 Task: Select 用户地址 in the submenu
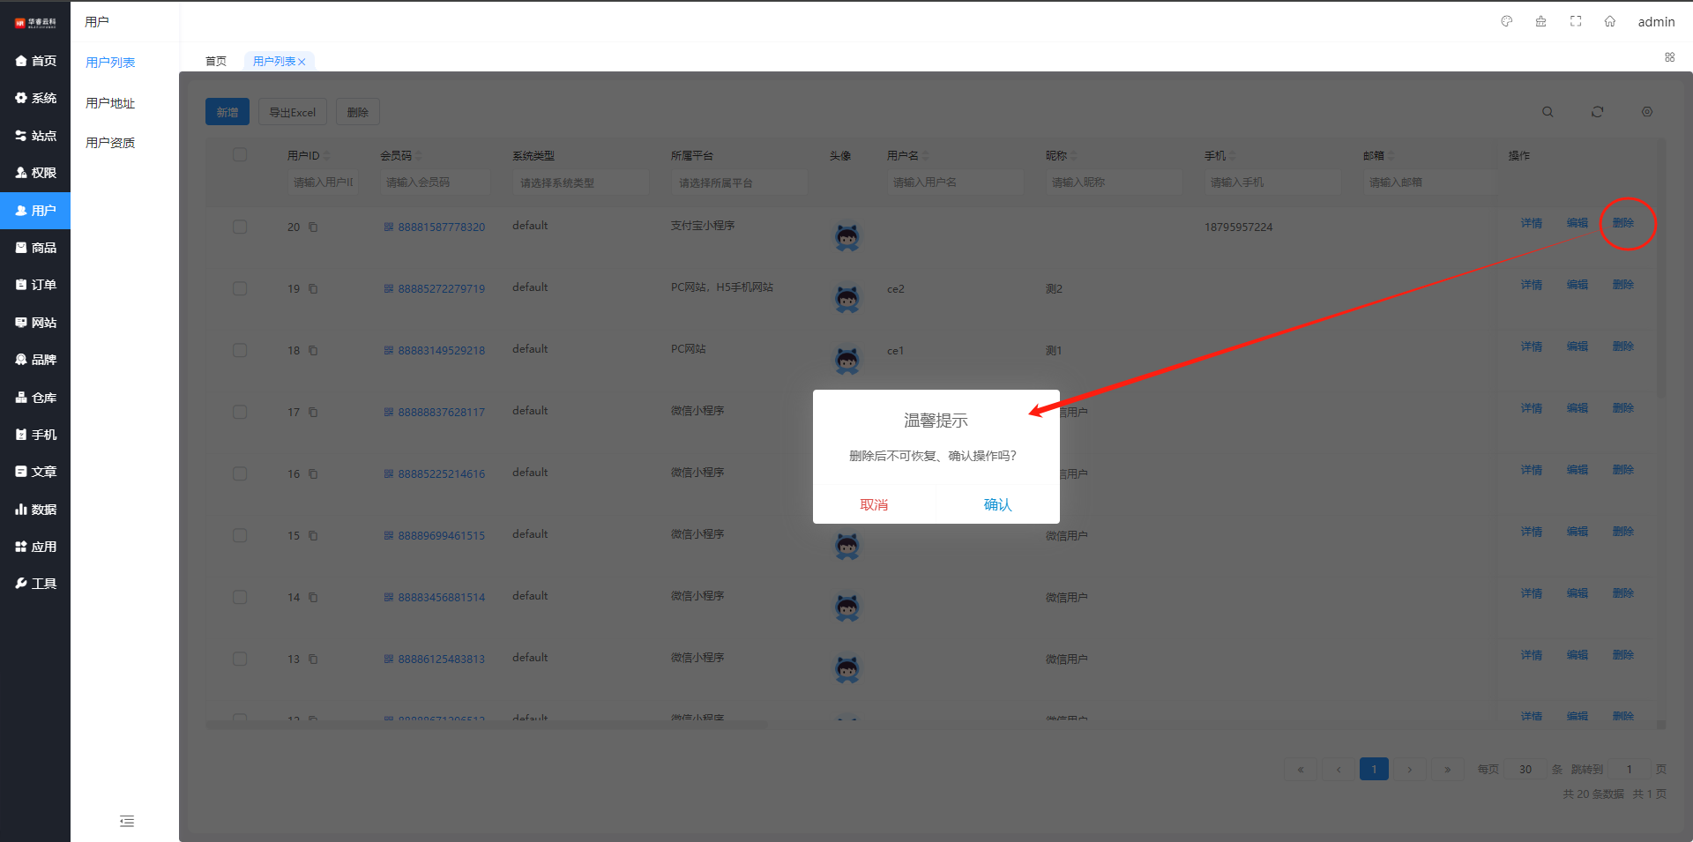(x=110, y=103)
